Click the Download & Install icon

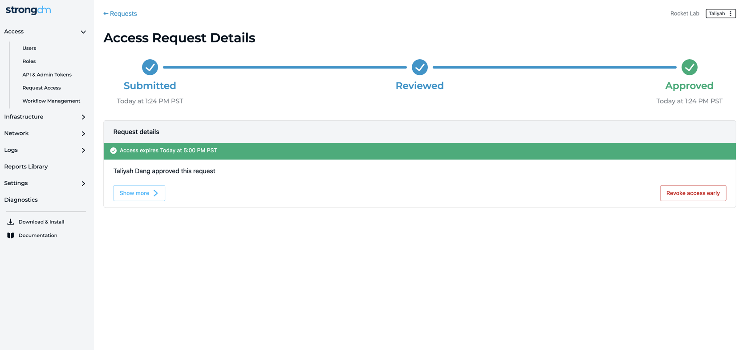tap(11, 222)
